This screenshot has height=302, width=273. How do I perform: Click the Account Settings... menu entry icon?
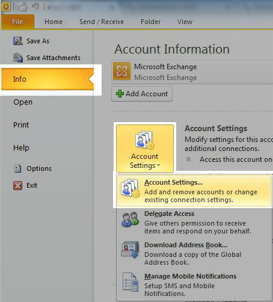[130, 188]
